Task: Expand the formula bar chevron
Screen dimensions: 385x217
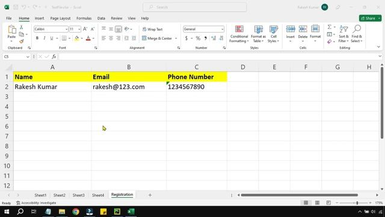Action: click(380, 56)
